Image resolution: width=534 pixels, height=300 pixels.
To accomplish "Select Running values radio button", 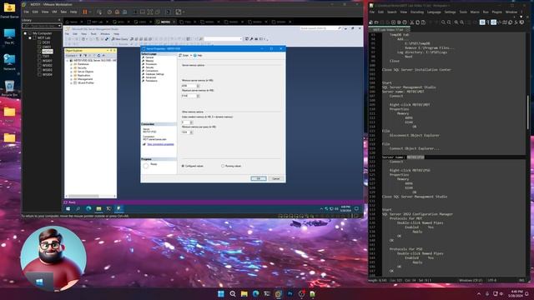I will tap(223, 166).
